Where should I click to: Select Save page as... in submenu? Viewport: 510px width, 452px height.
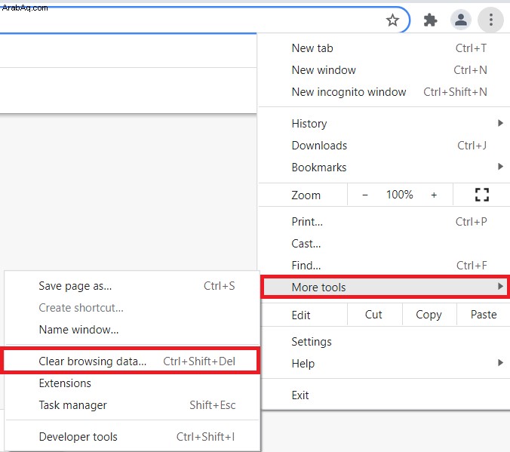point(132,286)
